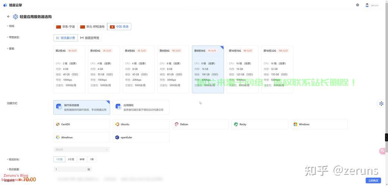Click the Debian swirl icon
This screenshot has height=186, width=388.
tap(176, 124)
